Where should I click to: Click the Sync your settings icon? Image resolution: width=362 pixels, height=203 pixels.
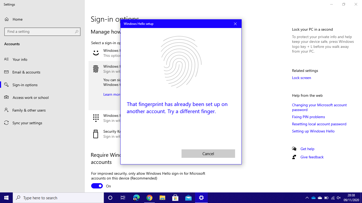[6, 123]
